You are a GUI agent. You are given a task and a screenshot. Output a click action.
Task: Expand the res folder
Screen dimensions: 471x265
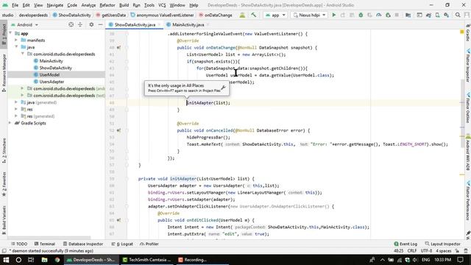16,110
